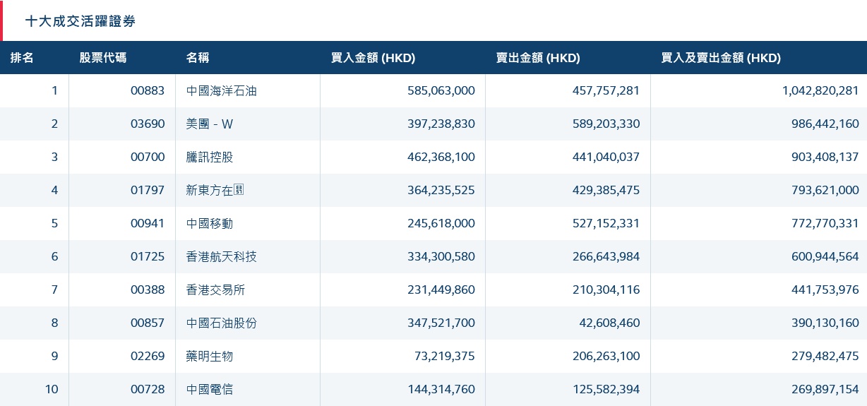Click the 買入金額 (HKD) column header

tap(373, 58)
